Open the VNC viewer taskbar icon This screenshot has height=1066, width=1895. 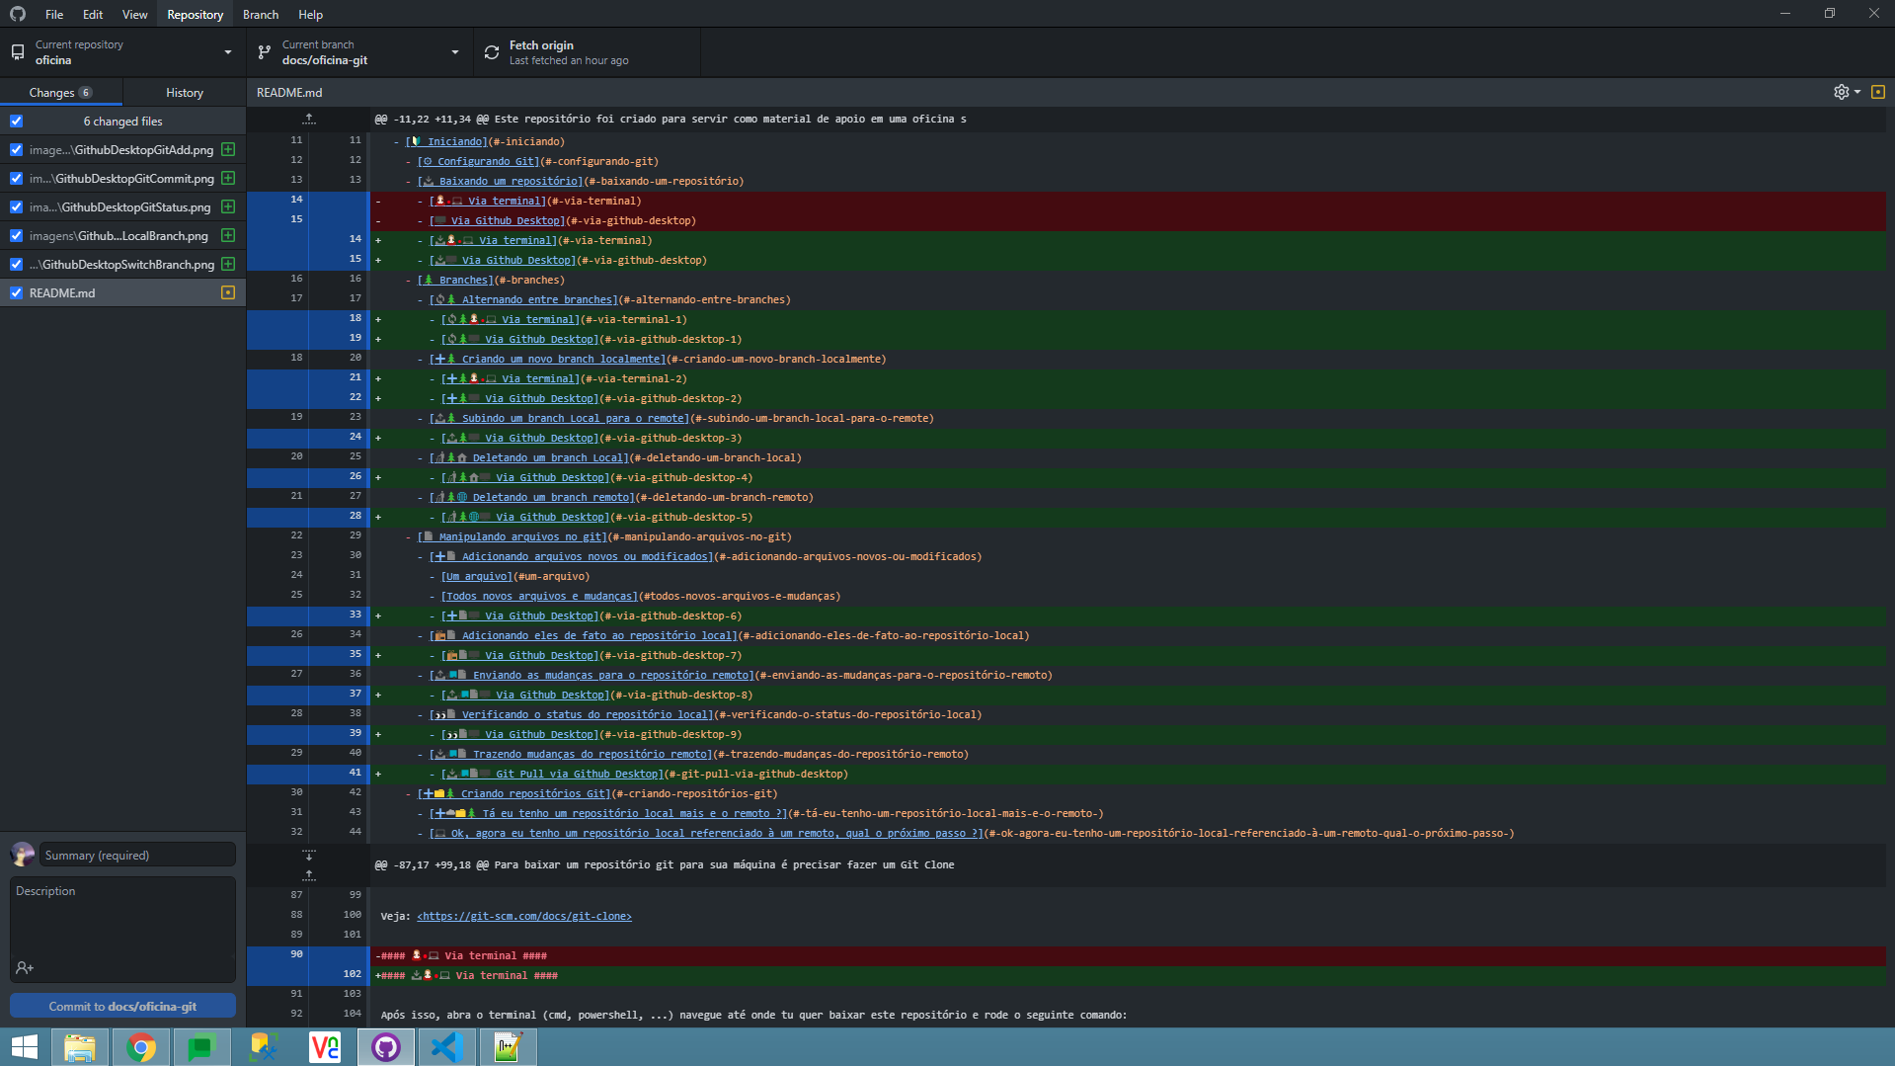click(x=324, y=1047)
